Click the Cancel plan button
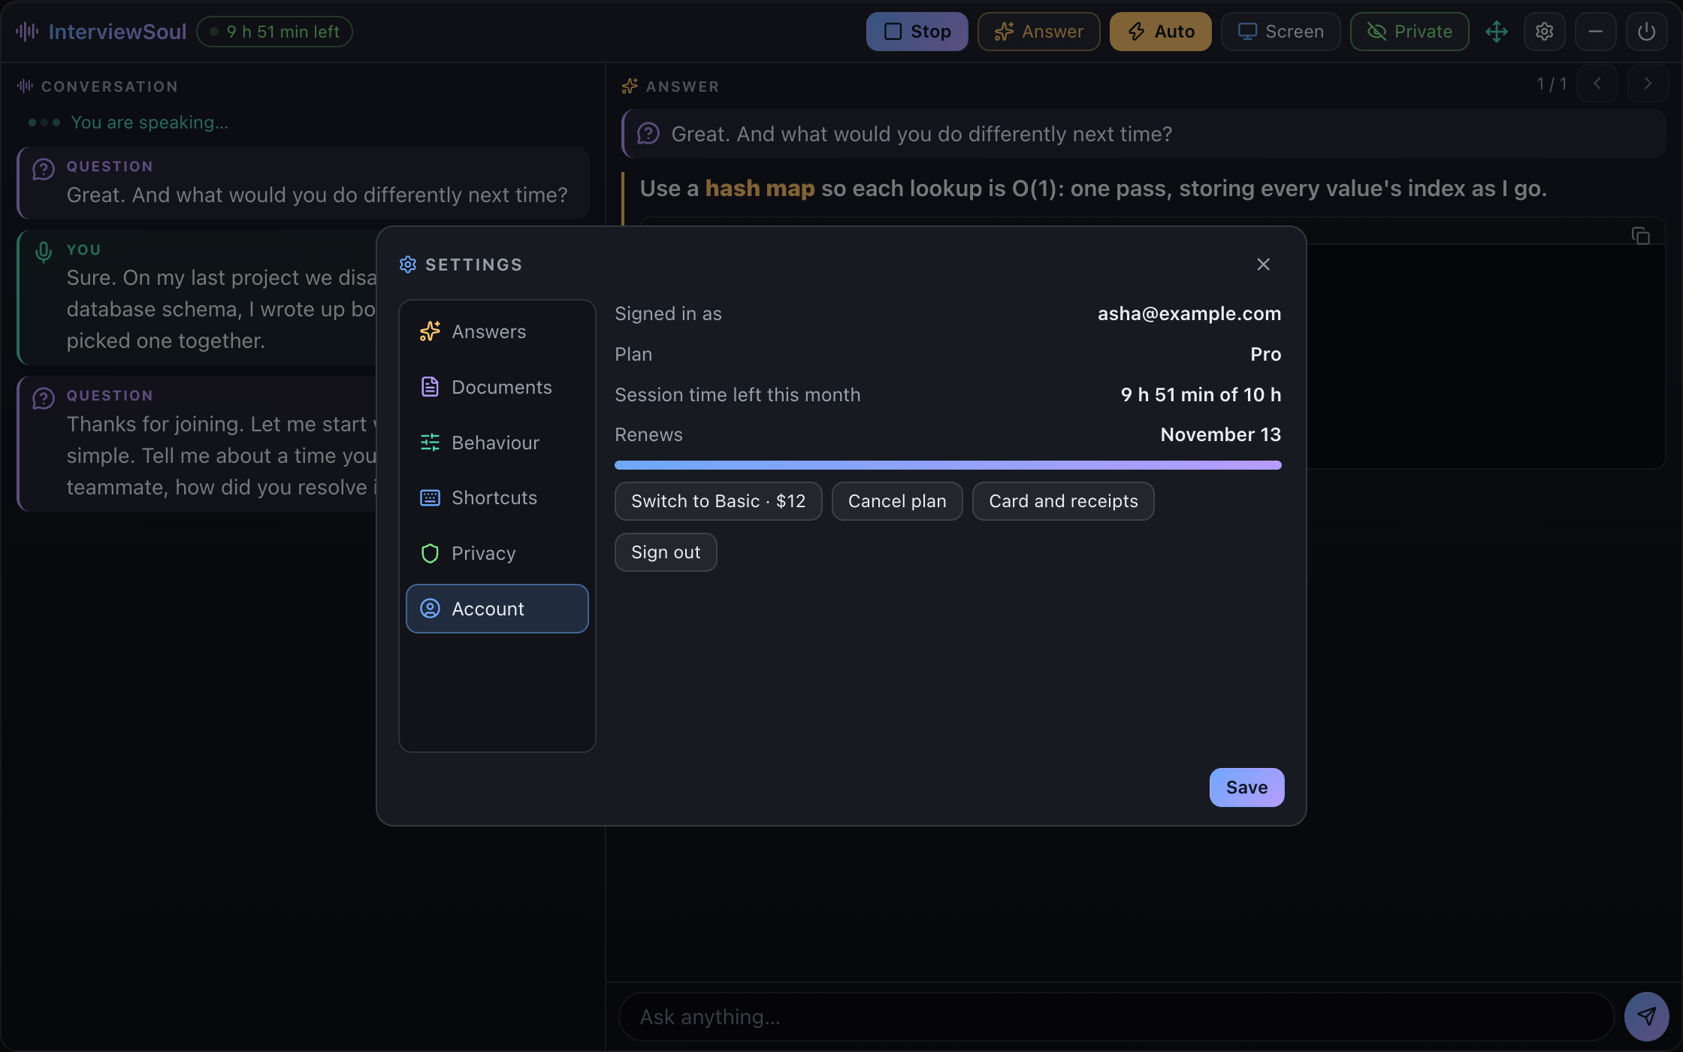This screenshot has width=1683, height=1052. [897, 501]
